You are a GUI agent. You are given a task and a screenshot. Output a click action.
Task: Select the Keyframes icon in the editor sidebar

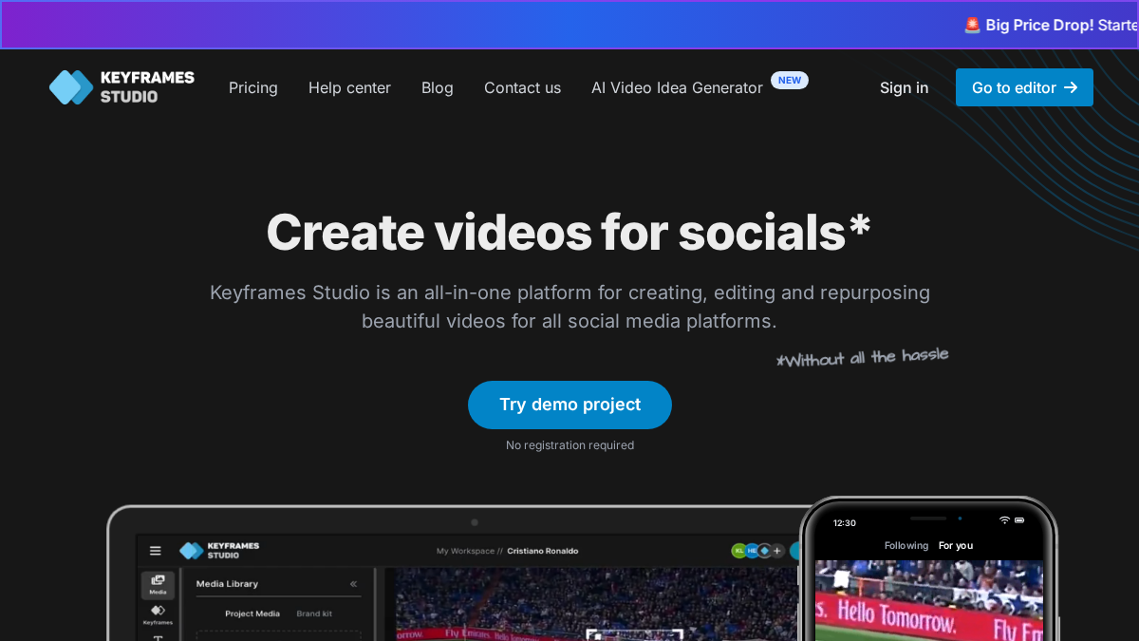click(158, 614)
